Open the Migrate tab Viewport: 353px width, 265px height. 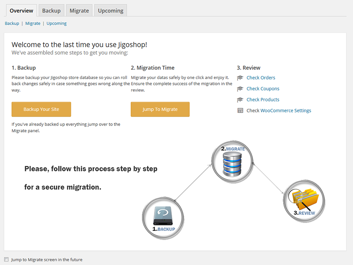coord(79,11)
